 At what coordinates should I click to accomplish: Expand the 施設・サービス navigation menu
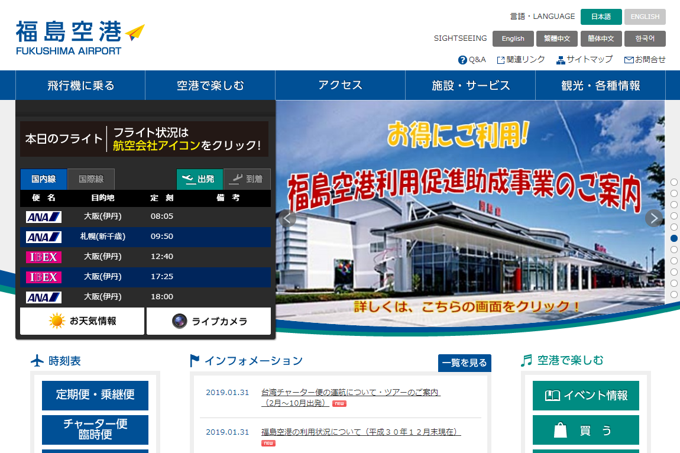pos(470,85)
